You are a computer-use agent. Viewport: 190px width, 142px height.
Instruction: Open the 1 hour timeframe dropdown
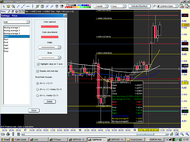pyautogui.click(x=118, y=6)
